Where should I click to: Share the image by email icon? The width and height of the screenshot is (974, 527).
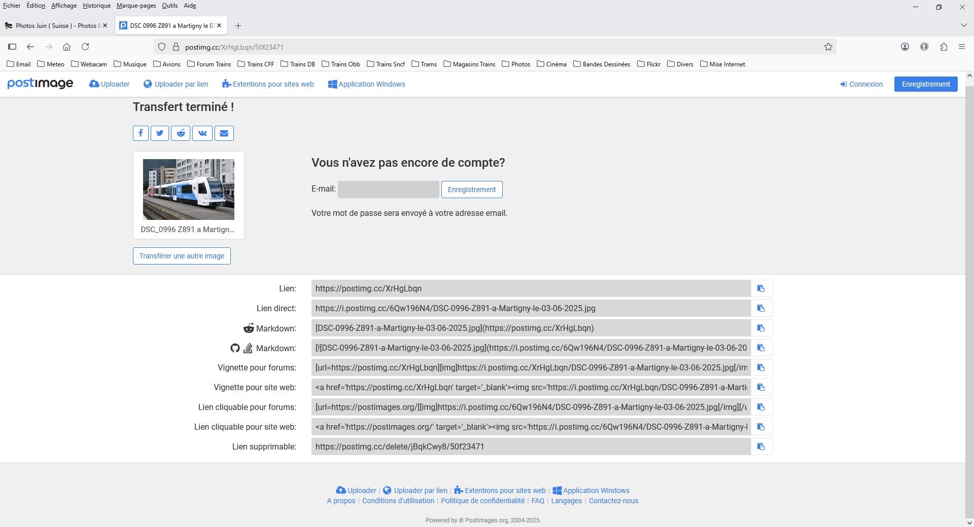(224, 133)
